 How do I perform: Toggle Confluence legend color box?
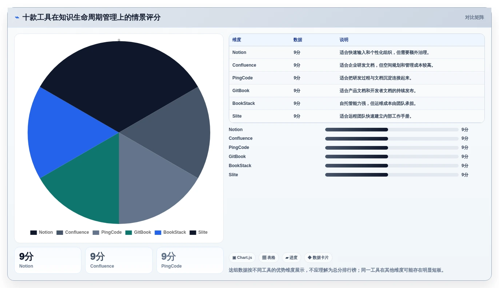point(60,232)
